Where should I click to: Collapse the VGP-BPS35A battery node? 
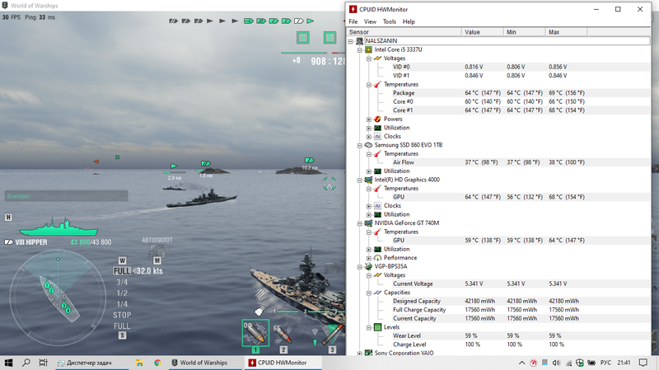(x=360, y=266)
